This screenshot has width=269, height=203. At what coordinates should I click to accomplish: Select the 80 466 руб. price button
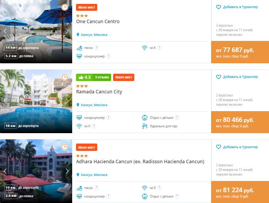tap(240, 122)
